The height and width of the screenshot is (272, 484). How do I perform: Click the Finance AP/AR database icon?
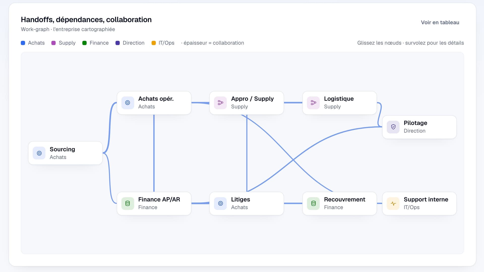(128, 203)
